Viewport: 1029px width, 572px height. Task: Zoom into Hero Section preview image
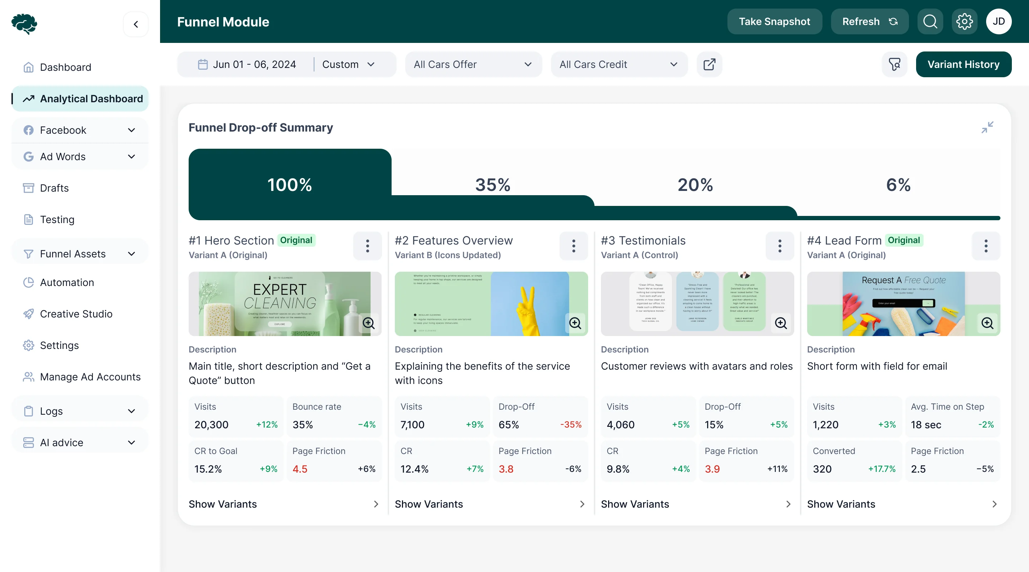(x=369, y=323)
